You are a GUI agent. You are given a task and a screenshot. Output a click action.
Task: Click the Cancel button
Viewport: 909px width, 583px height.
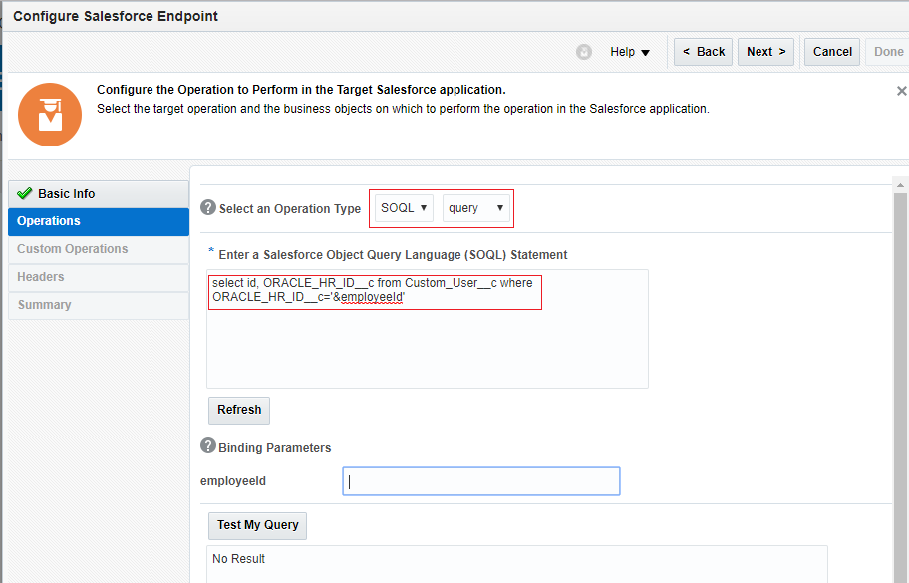point(832,52)
